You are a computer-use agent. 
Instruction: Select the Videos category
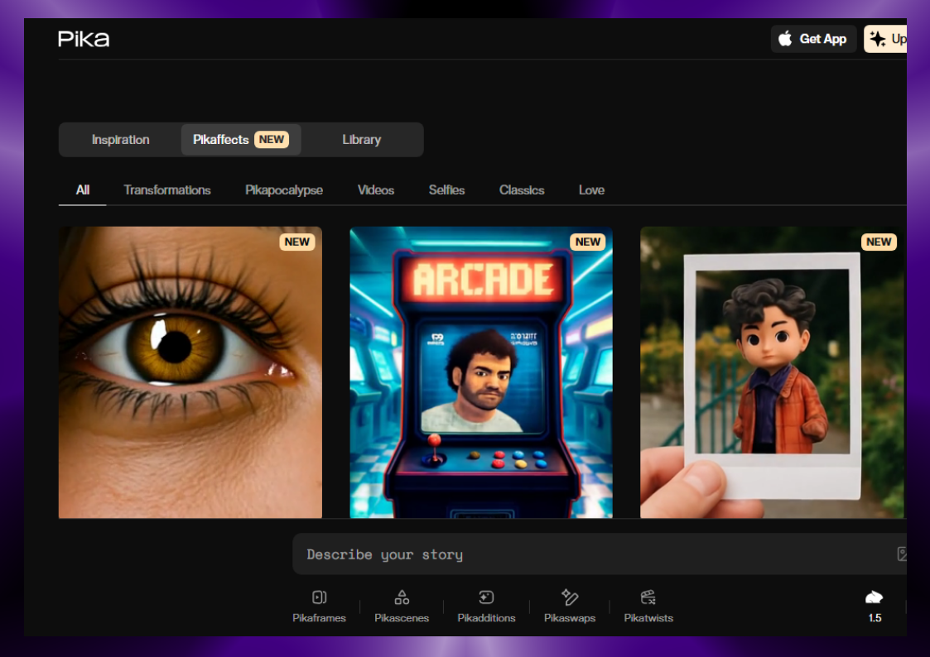376,190
